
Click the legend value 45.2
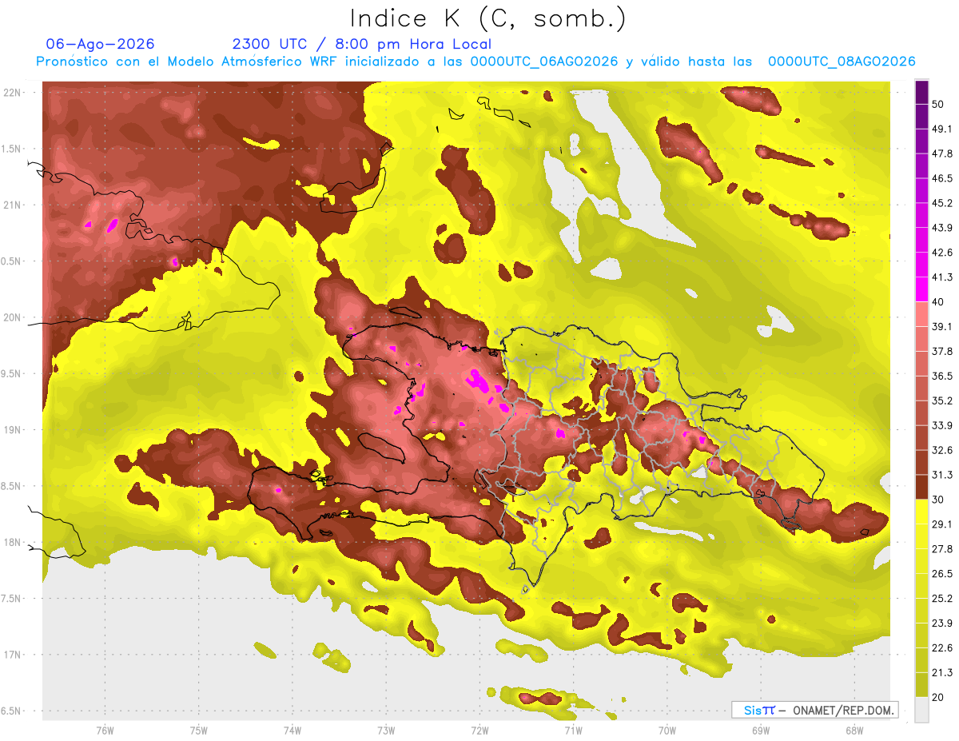[x=942, y=203]
